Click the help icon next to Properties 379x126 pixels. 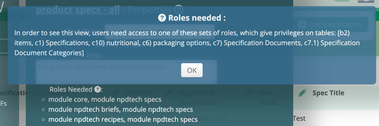tap(179, 10)
